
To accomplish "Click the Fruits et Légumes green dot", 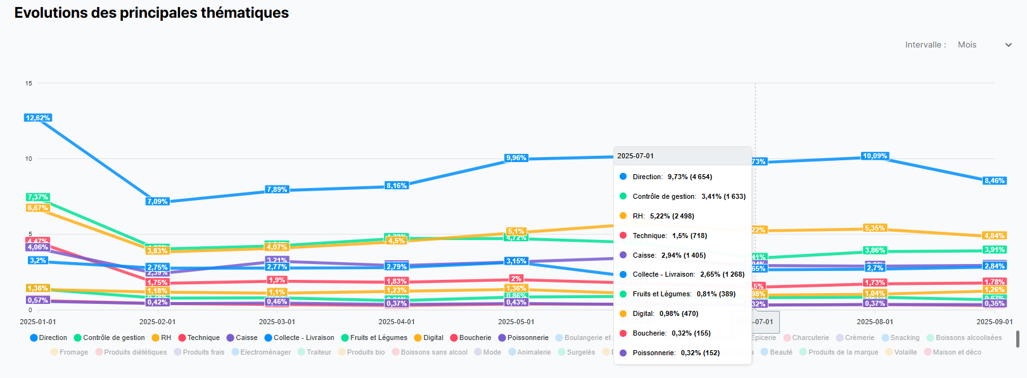I will click(345, 338).
